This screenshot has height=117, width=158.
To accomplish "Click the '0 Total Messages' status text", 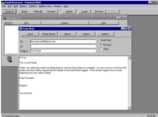I will (11, 116).
